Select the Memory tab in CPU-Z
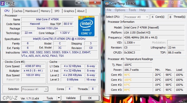Viewport: 187px width, 103px height. click(x=45, y=11)
